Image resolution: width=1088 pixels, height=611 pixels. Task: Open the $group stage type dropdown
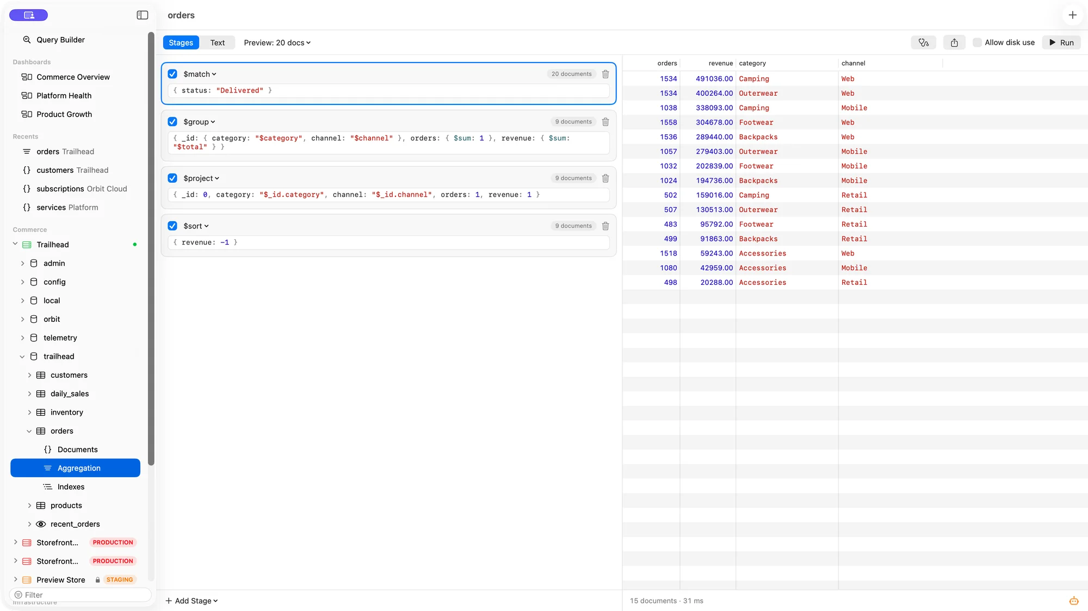coord(199,122)
